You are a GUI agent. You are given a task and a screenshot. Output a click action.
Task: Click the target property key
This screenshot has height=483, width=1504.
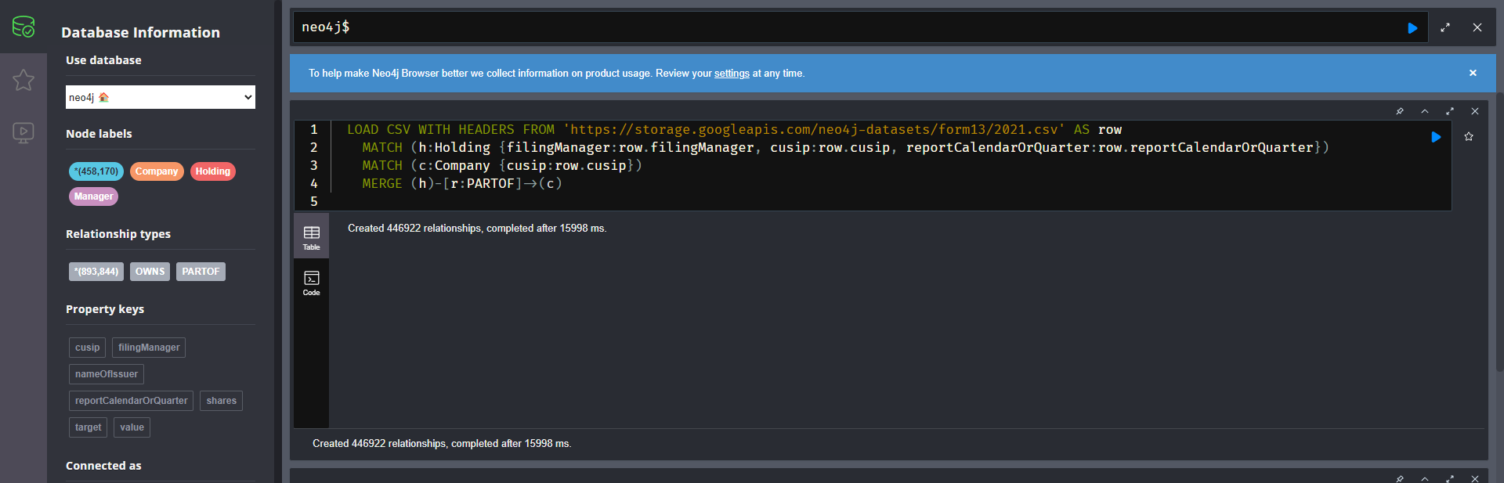[88, 427]
